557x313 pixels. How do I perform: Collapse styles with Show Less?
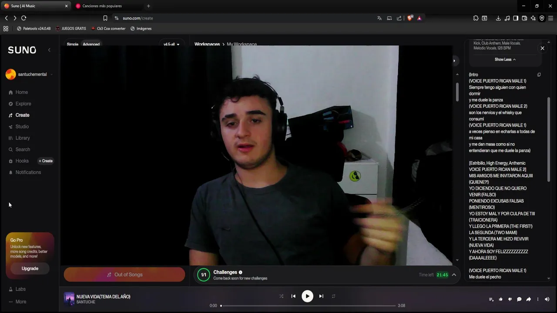pos(505,60)
